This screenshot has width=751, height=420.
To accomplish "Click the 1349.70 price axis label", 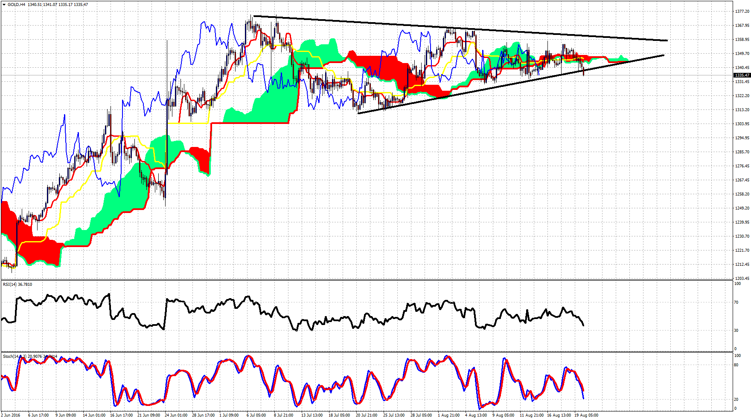I will click(742, 54).
